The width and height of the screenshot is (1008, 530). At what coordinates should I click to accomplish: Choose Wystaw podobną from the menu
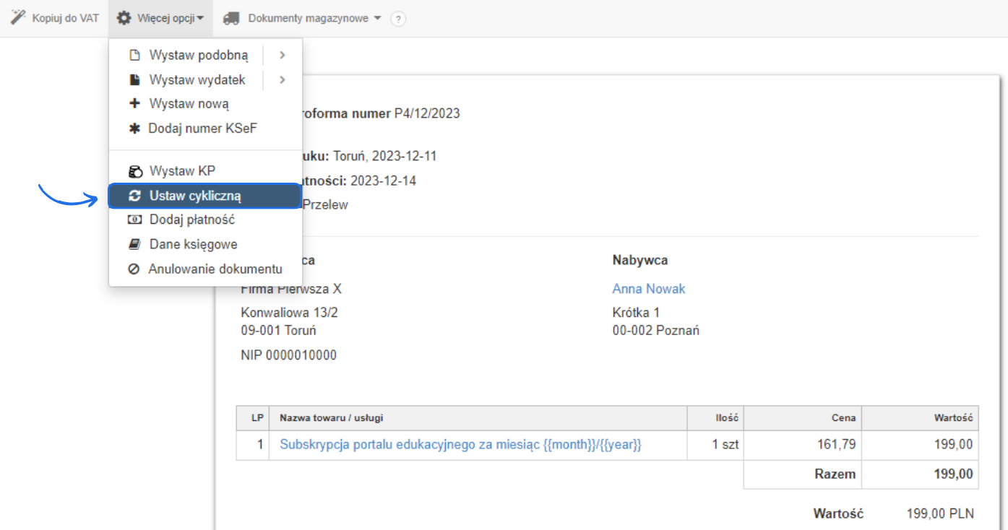(x=199, y=55)
